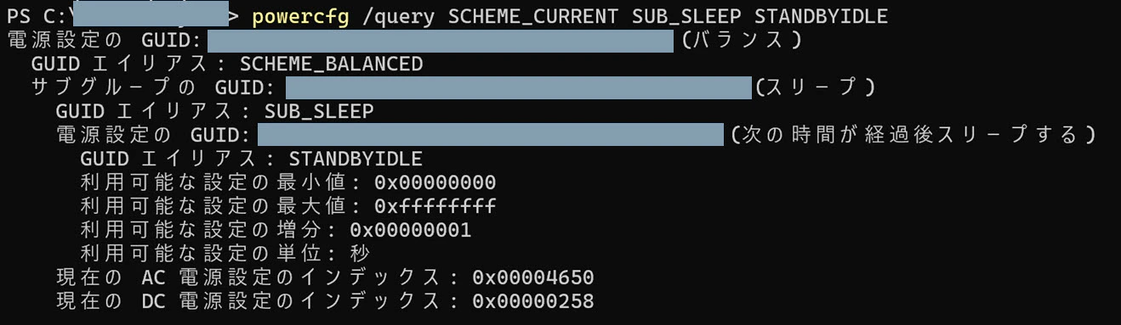Click the increment value 0x00000001
This screenshot has height=325, width=1121.
[411, 230]
